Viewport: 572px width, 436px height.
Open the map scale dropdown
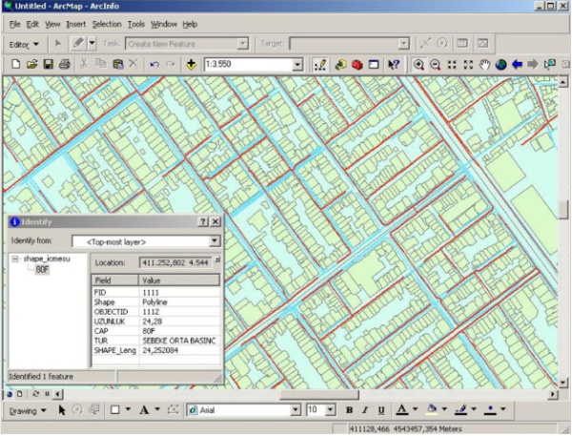pos(297,64)
